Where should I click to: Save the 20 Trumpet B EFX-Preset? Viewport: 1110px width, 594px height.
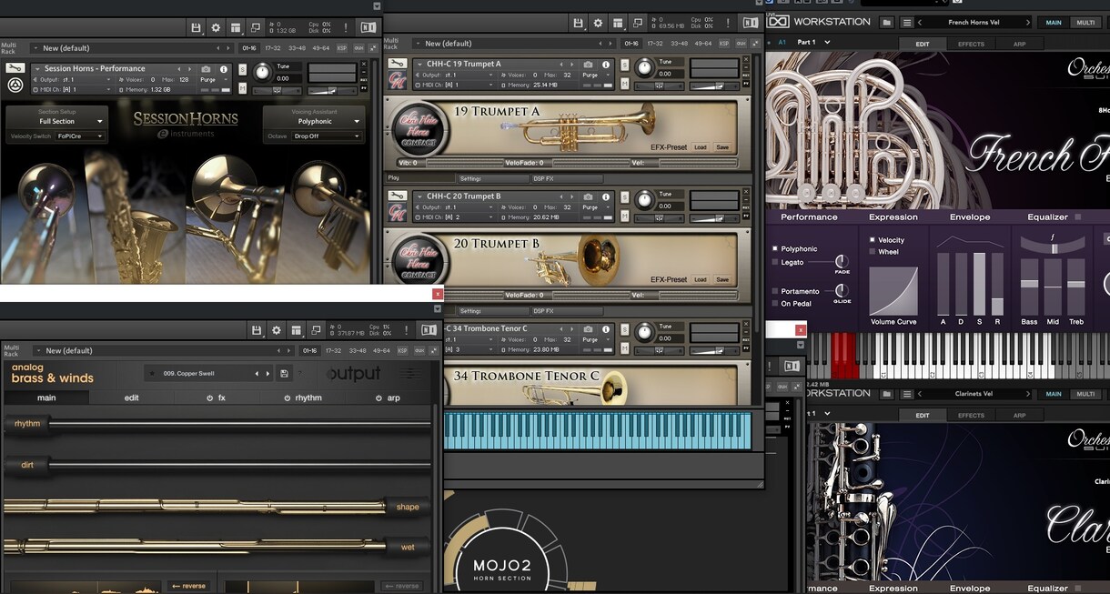pos(722,280)
